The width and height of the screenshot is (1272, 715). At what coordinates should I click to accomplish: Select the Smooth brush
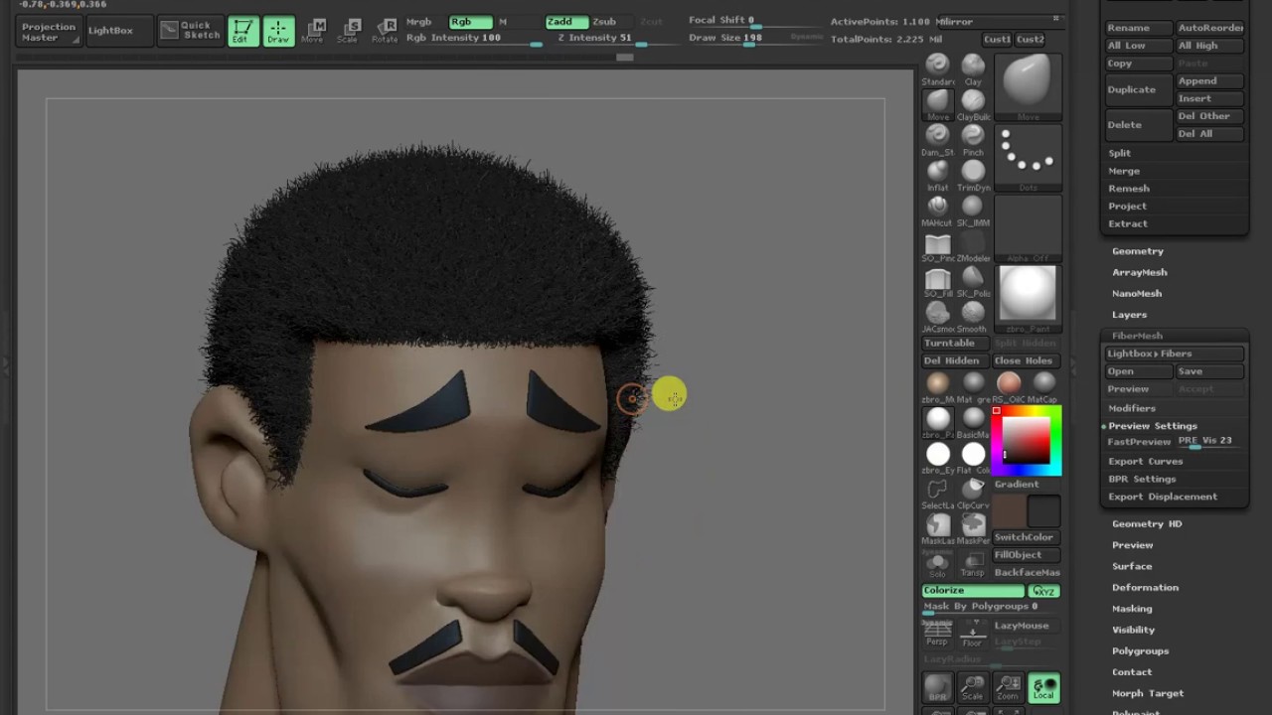[973, 316]
